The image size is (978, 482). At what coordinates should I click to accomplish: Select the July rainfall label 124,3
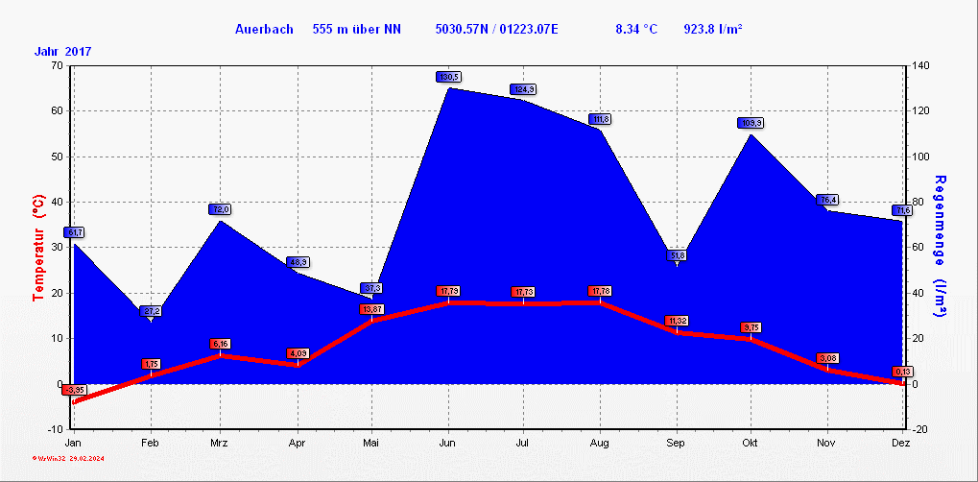click(523, 89)
